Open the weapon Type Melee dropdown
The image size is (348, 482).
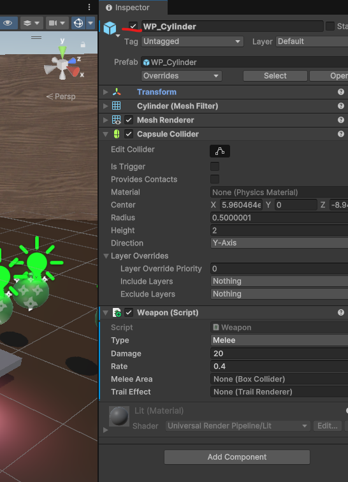click(279, 340)
